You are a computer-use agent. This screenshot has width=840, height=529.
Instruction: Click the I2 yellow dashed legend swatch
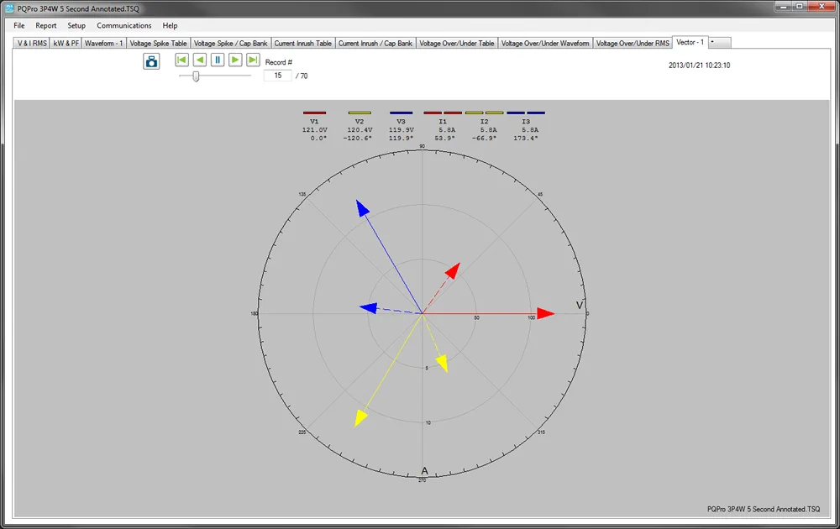[x=485, y=113]
